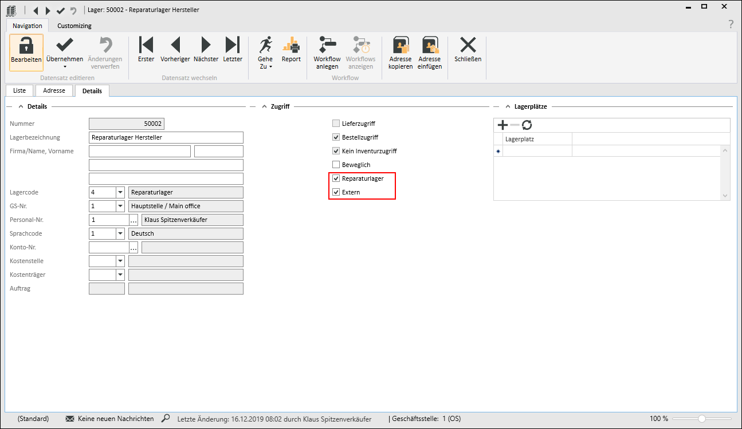Screen dimensions: 742x429
Task: Click the Bearbeiten lock icon
Action: click(26, 46)
